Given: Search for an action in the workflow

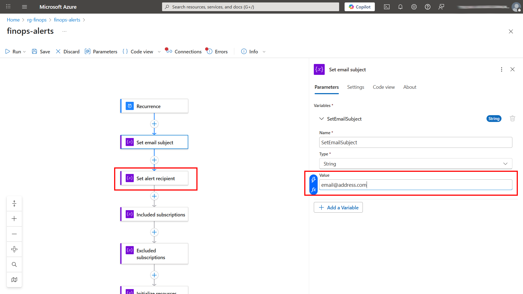Looking at the screenshot, I should 14,264.
